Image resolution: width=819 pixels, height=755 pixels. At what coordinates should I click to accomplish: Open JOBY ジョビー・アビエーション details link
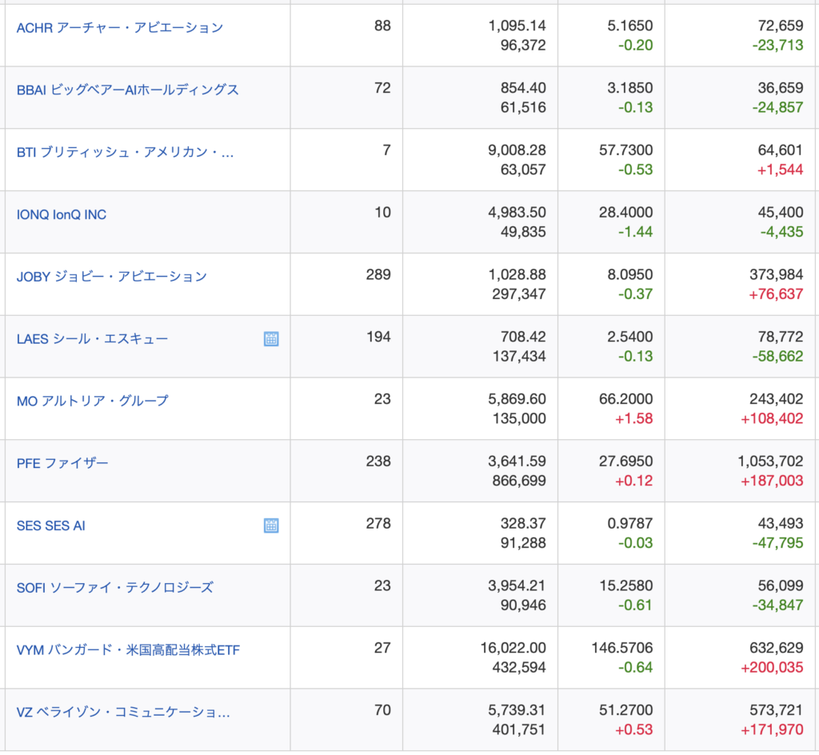coord(112,277)
